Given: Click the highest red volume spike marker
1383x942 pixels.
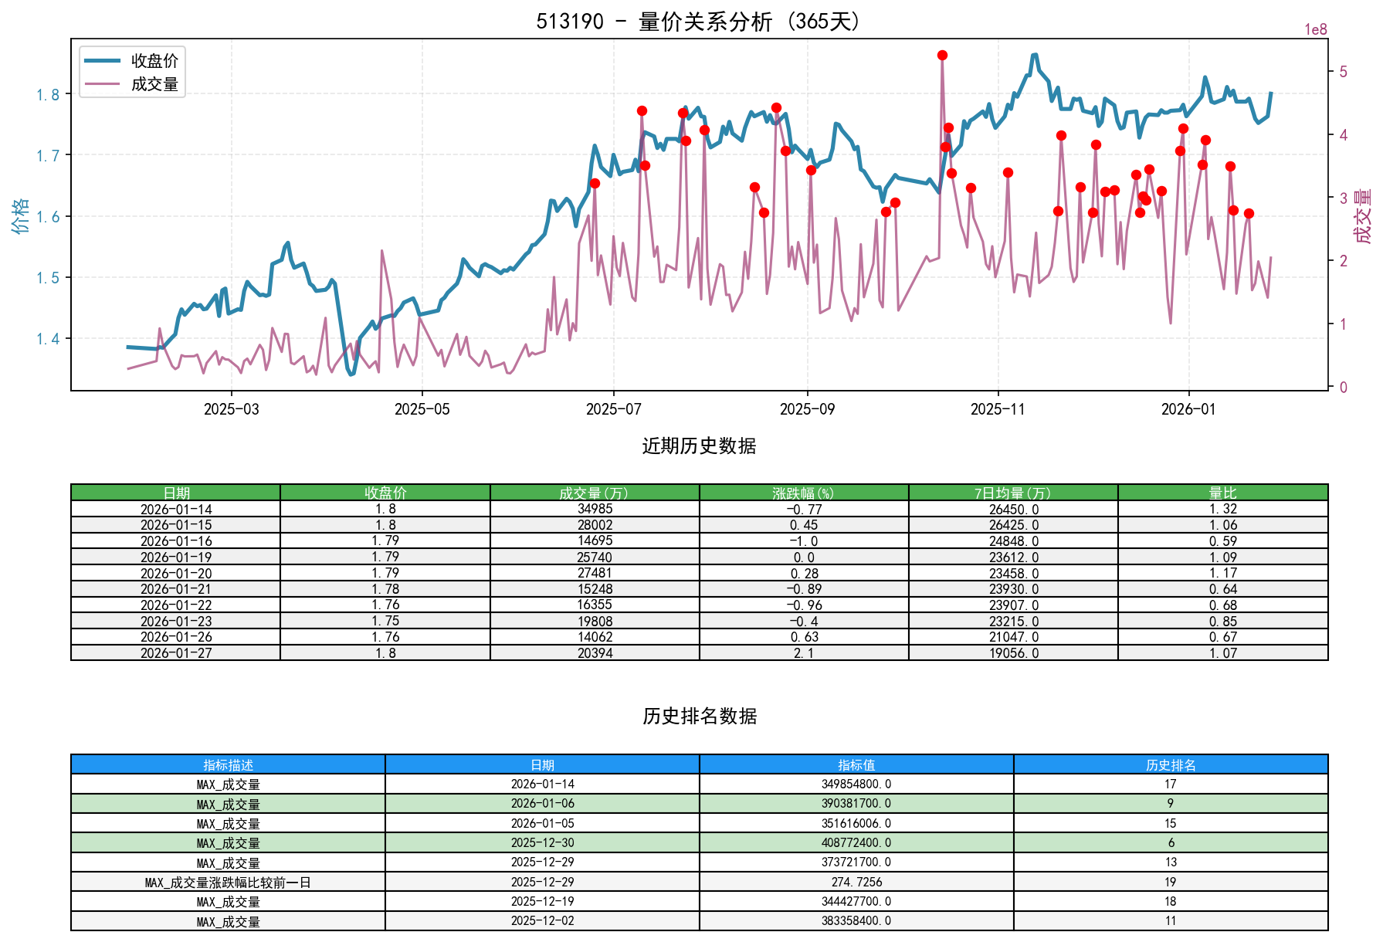Looking at the screenshot, I should pyautogui.click(x=941, y=55).
